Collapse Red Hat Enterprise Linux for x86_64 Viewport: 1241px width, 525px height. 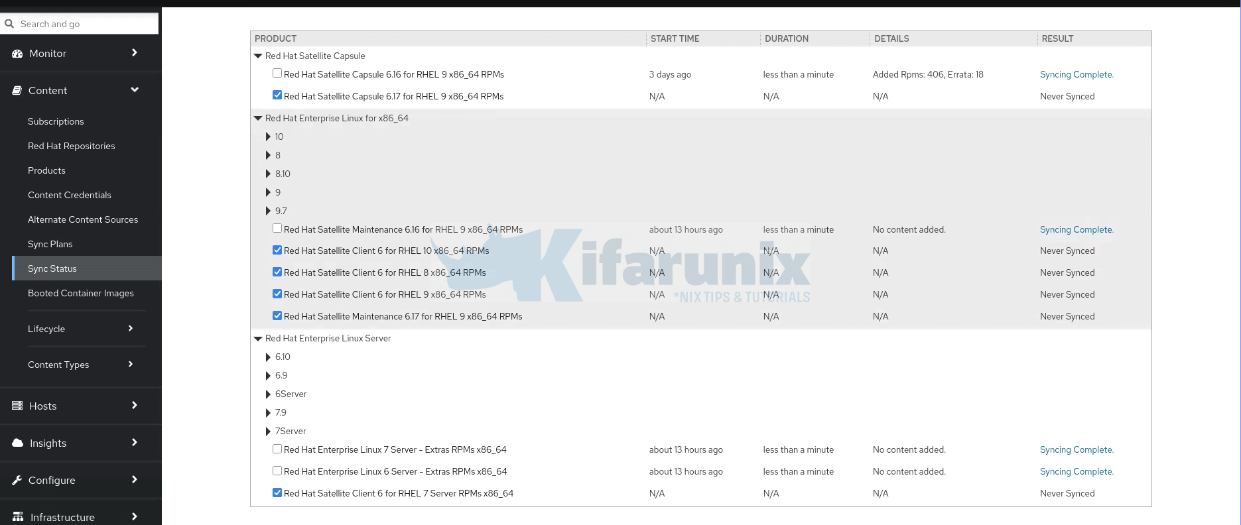pyautogui.click(x=258, y=119)
